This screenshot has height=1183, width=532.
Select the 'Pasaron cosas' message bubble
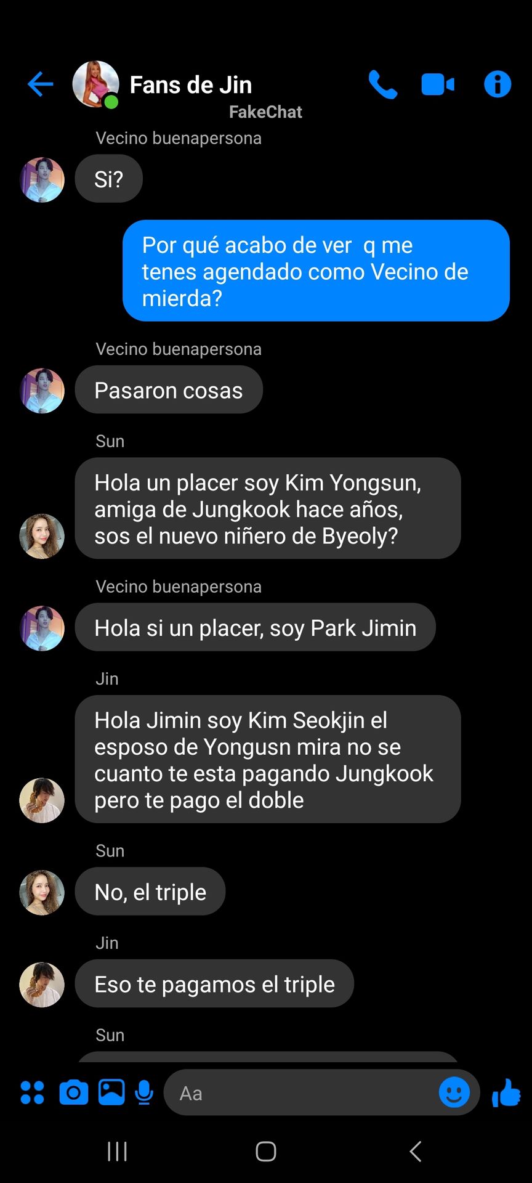pos(169,390)
